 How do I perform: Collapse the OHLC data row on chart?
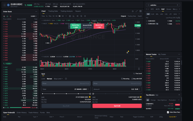42,20
